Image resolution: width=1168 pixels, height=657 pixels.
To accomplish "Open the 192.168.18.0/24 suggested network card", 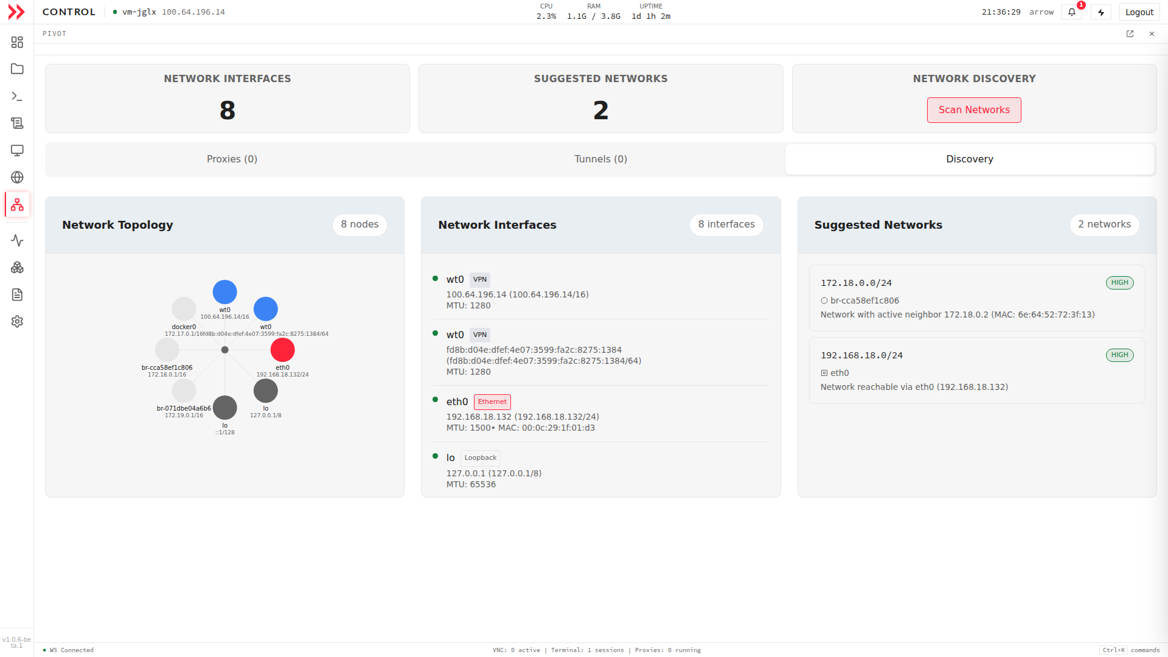I will (977, 370).
